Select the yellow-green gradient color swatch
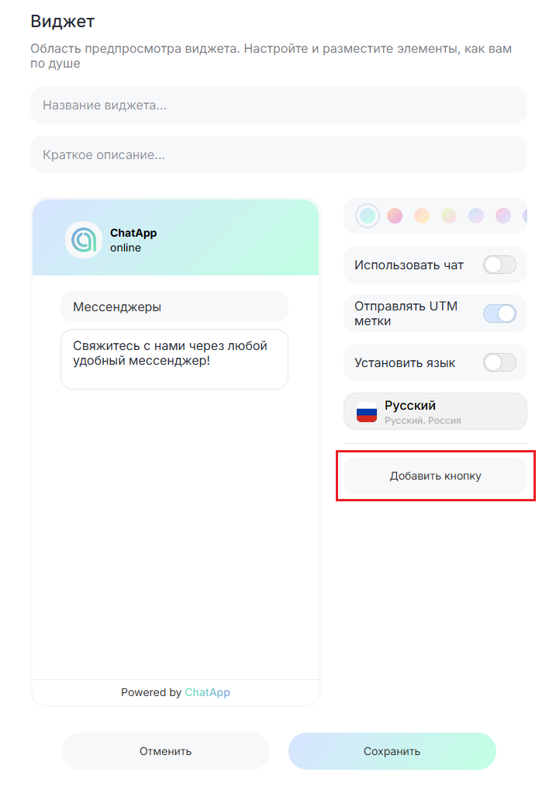This screenshot has width=556, height=790. click(x=449, y=216)
